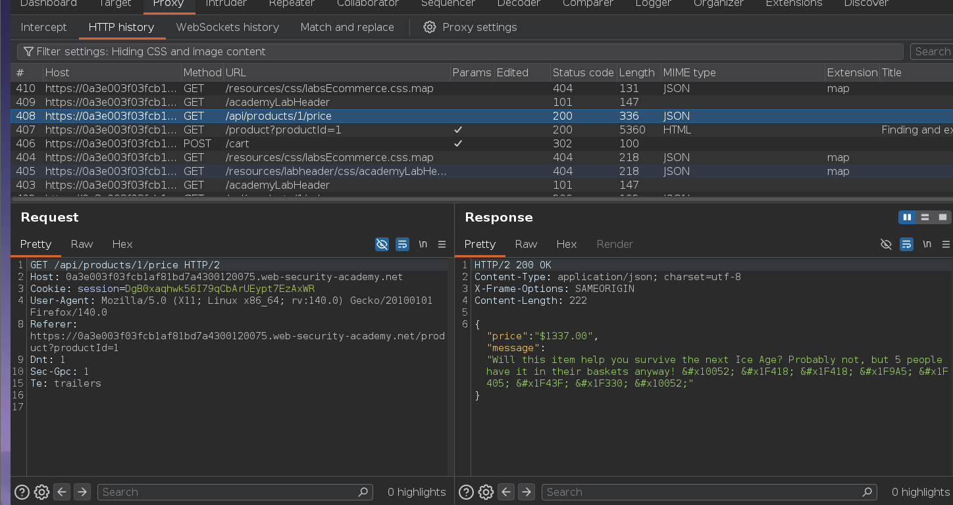Screen dimensions: 953x505
Task: Select history row 405 academyLabHeader css map
Action: (x=482, y=171)
